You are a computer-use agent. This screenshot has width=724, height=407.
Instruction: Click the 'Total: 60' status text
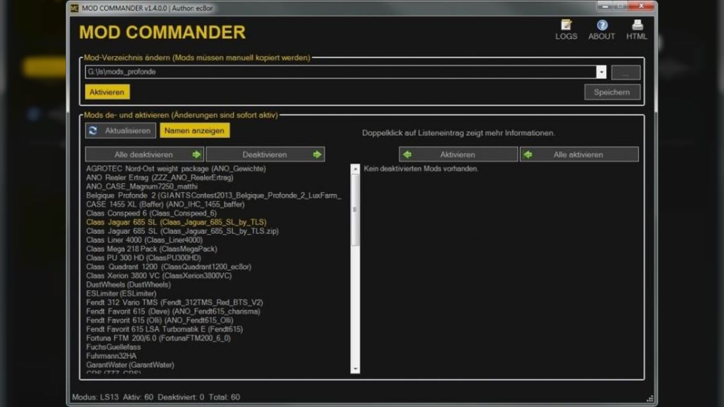[224, 397]
